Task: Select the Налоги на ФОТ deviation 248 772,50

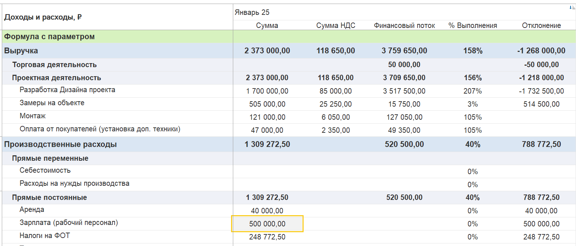Action: pyautogui.click(x=542, y=237)
